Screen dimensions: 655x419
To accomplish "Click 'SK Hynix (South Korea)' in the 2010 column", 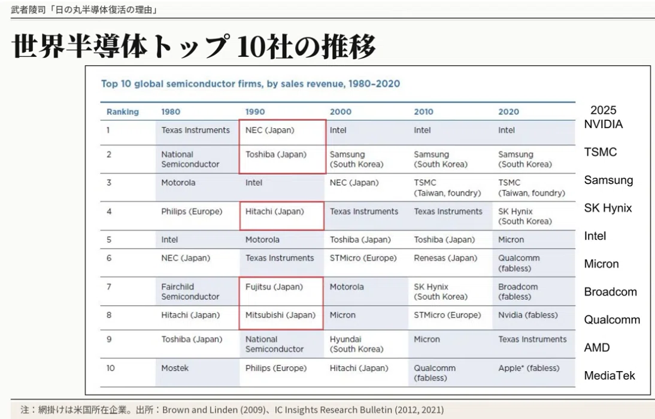I will (441, 292).
